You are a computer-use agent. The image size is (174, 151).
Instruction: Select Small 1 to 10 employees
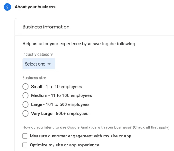[25, 87]
